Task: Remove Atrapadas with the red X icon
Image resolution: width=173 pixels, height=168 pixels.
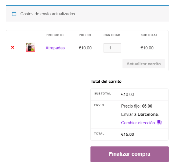Action: (13, 47)
